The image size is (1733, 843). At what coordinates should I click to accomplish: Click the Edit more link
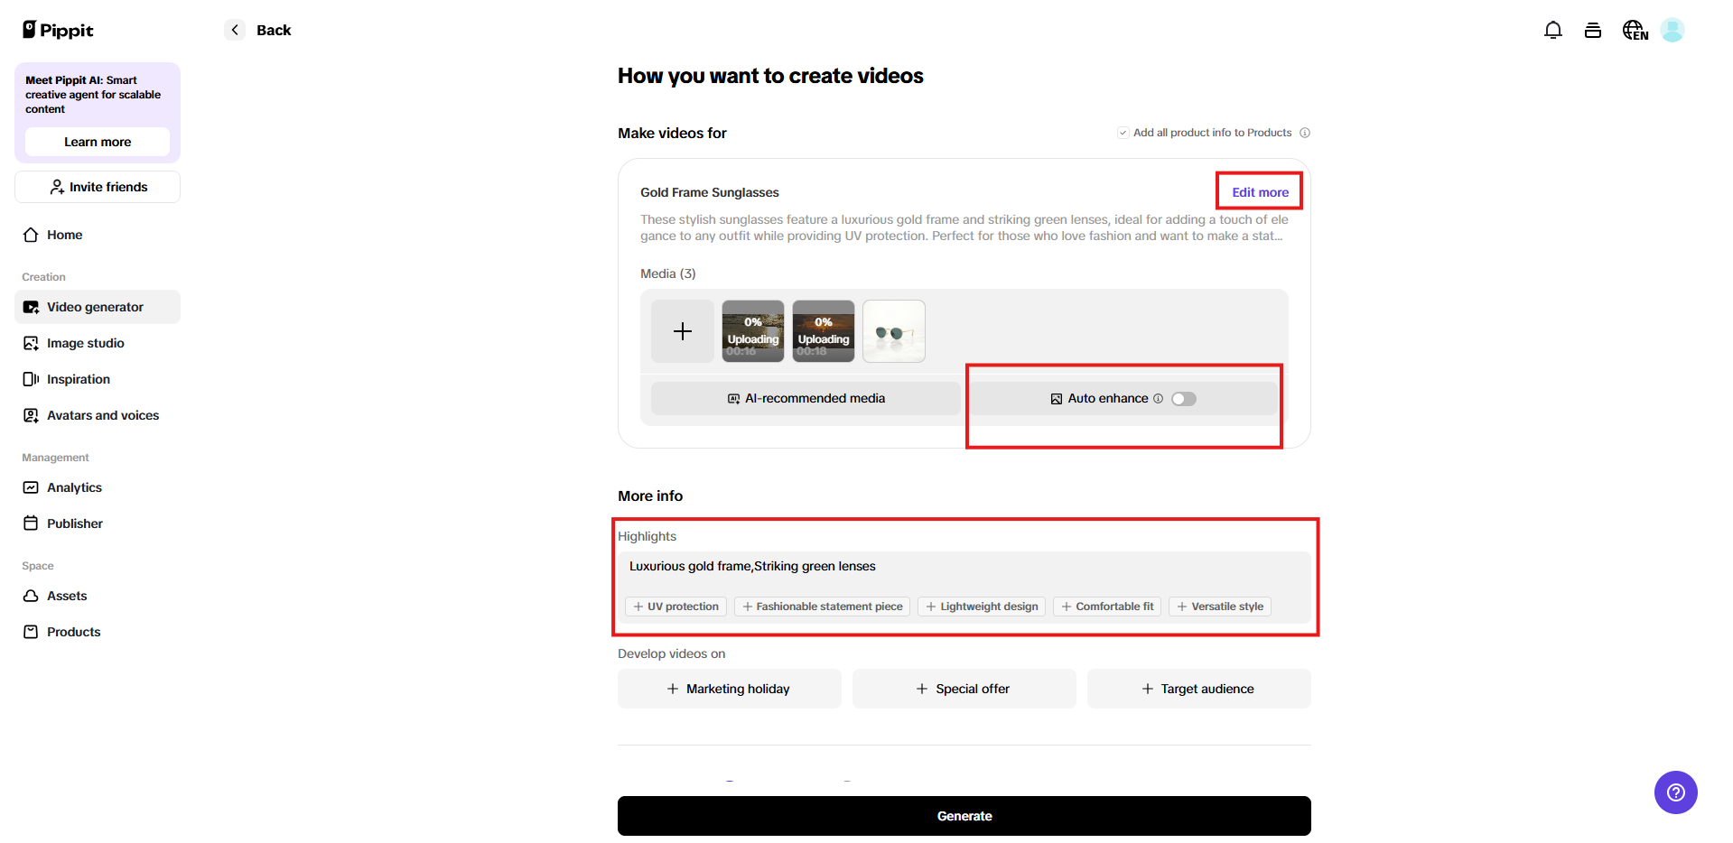[1259, 191]
